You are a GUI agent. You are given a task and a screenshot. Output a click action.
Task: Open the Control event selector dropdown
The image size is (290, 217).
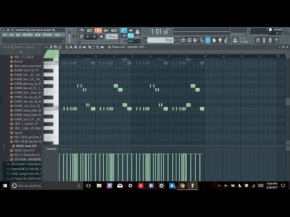tap(52, 149)
